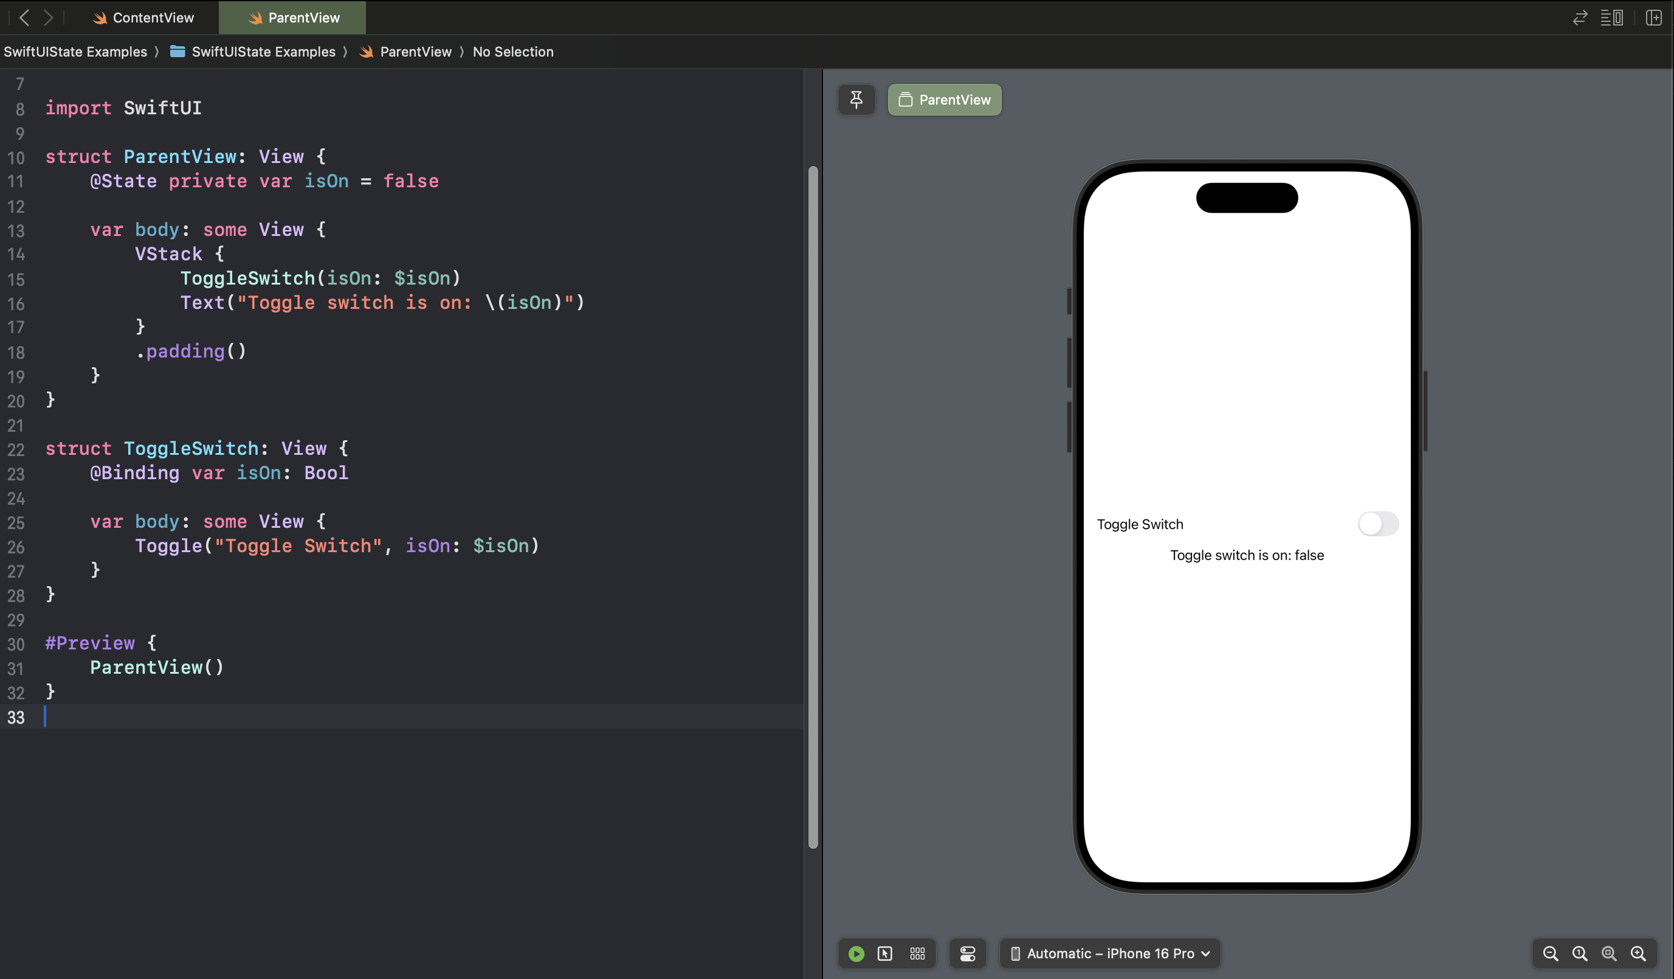Pin the ParentView preview
1674x979 pixels.
point(856,99)
